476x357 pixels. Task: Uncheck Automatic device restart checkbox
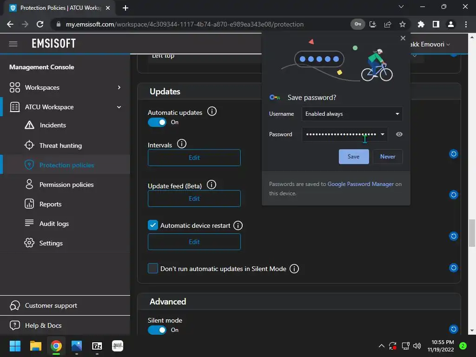pyautogui.click(x=152, y=225)
